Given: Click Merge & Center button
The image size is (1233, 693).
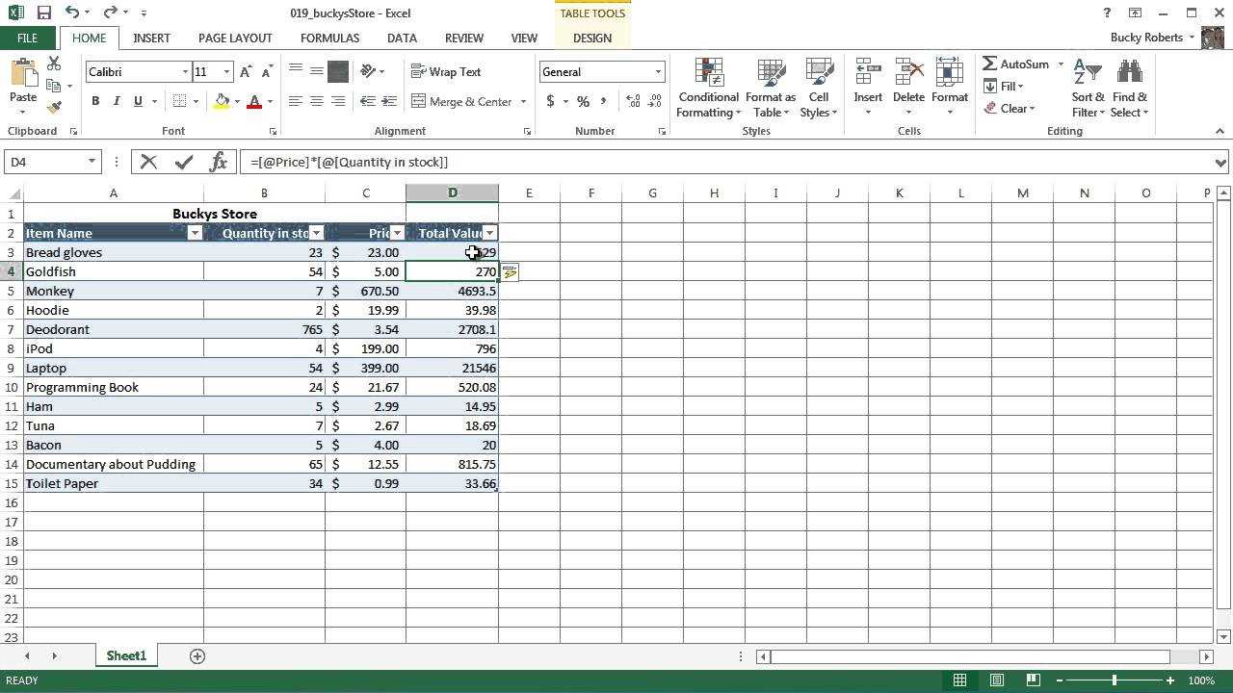Looking at the screenshot, I should tap(461, 101).
